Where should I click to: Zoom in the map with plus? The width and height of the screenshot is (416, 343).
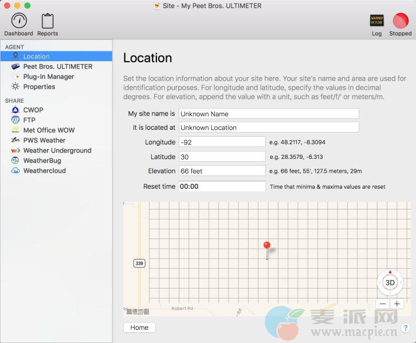[397, 304]
